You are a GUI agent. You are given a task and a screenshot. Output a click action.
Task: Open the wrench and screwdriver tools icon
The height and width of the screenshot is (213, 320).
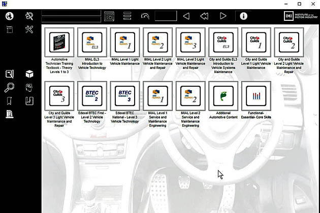(29, 29)
